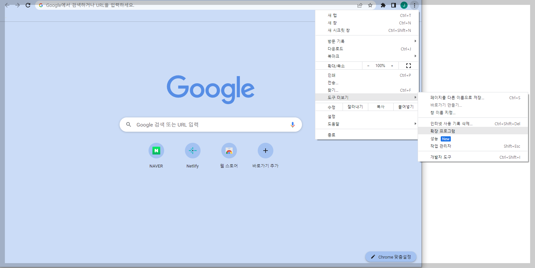535x268 pixels.
Task: Select 페이지를 다른 이름으로 저장...
Action: [x=473, y=98]
